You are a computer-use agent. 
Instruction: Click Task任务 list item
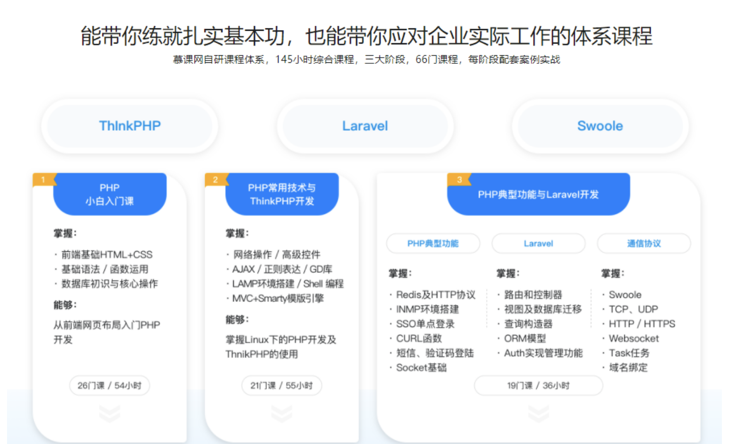point(630,353)
